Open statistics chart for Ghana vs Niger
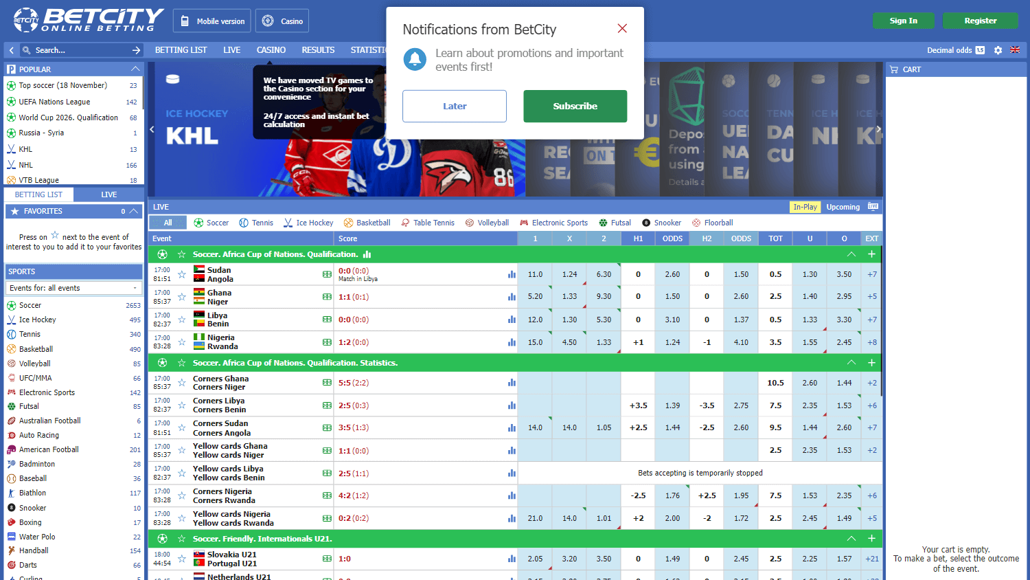 512,297
